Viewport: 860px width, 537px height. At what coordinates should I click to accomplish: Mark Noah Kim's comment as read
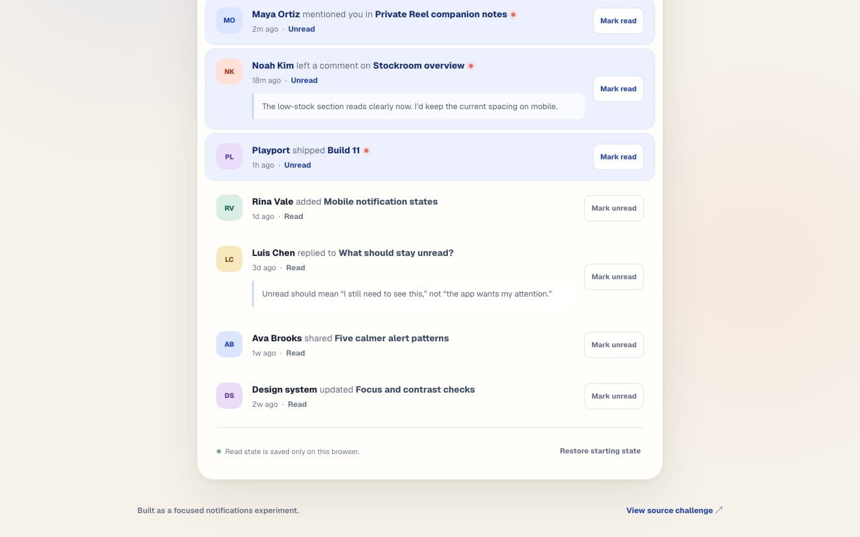(x=618, y=89)
